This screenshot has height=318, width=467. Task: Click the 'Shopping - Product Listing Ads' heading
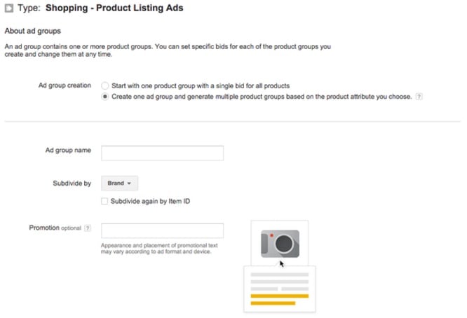(114, 8)
